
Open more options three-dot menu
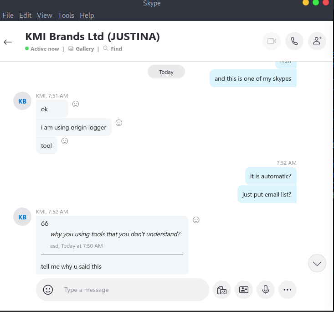(x=287, y=290)
